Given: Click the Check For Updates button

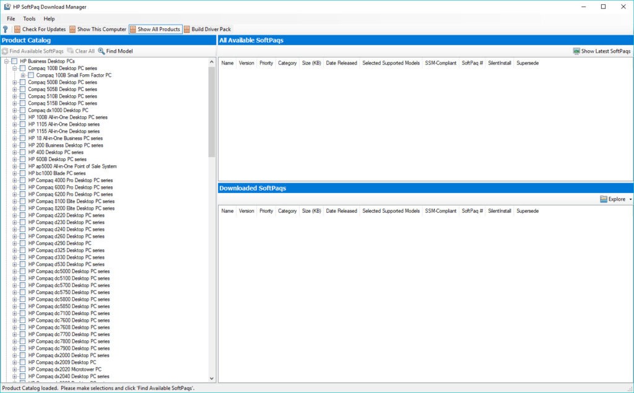Looking at the screenshot, I should pyautogui.click(x=40, y=29).
